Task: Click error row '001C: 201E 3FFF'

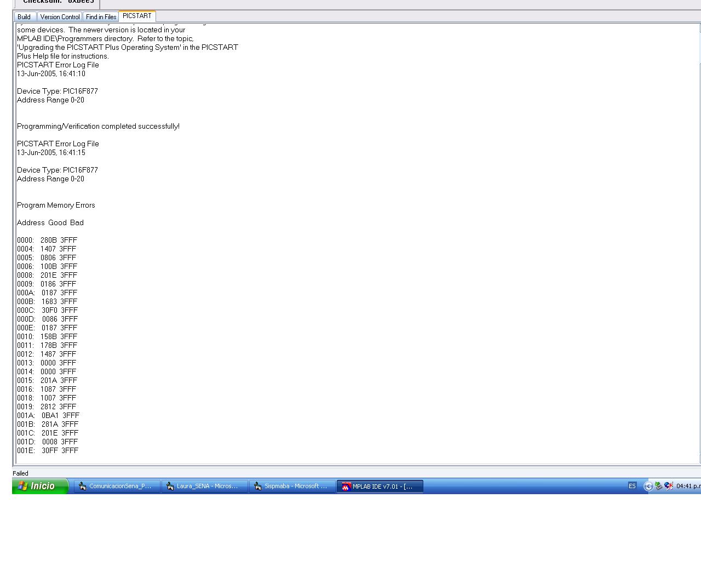Action: click(48, 433)
